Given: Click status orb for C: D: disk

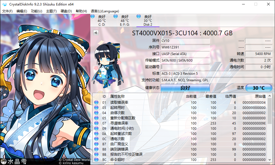Looking at the screenshot, I should point(92,16).
